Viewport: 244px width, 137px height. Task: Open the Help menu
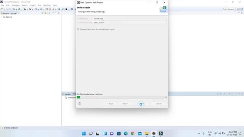point(55,5)
